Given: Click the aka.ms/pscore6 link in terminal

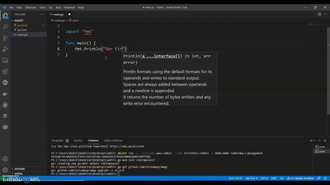Looking at the screenshot, I should [x=127, y=146].
